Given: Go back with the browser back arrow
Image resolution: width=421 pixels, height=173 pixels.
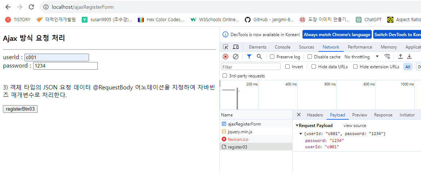Looking at the screenshot, I should coord(8,7).
